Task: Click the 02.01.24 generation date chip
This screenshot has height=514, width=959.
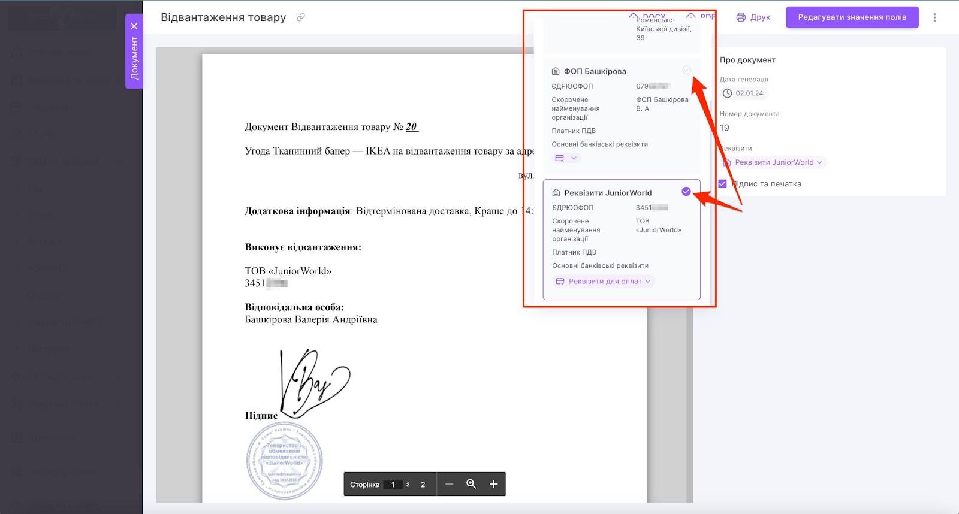Action: coord(744,93)
